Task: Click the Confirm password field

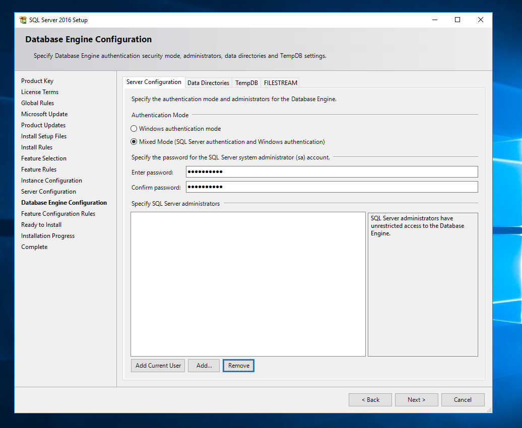Action: pos(332,187)
